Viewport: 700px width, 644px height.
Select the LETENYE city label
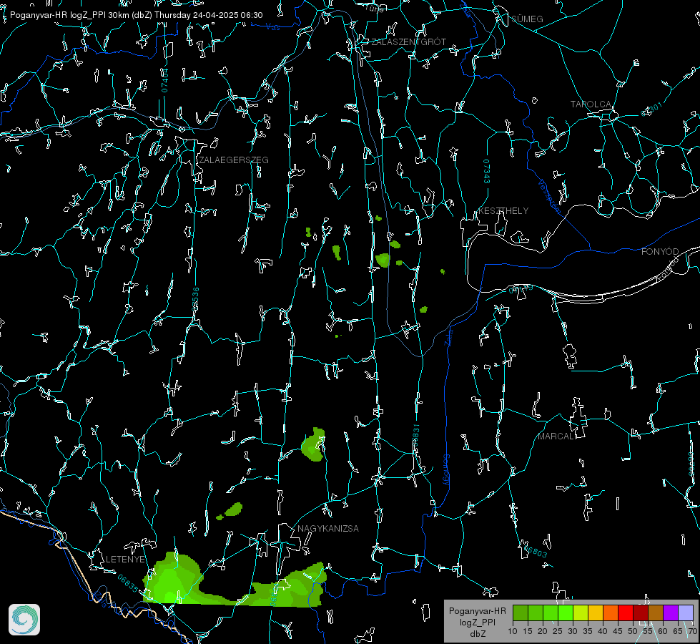[x=125, y=560]
